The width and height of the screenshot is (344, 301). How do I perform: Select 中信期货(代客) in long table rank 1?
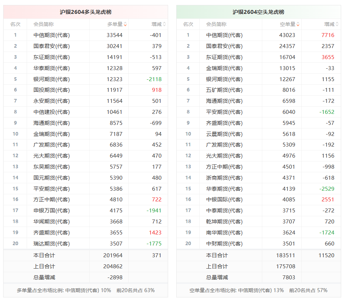(x=52, y=35)
